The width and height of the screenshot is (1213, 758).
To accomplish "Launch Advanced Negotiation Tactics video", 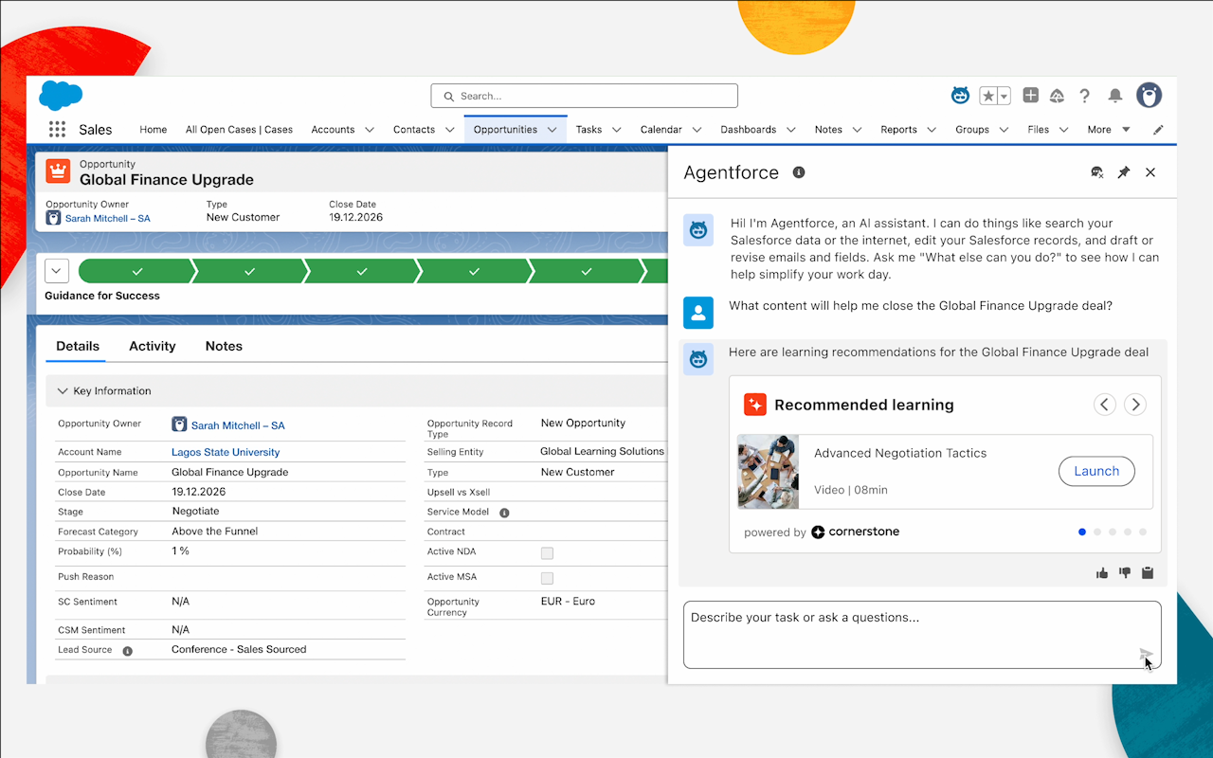I will (x=1096, y=472).
